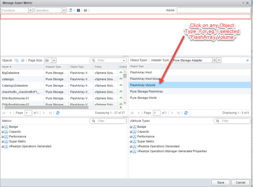This screenshot has height=187, width=253.
Task: Click the Save button
Action: [x=221, y=182]
